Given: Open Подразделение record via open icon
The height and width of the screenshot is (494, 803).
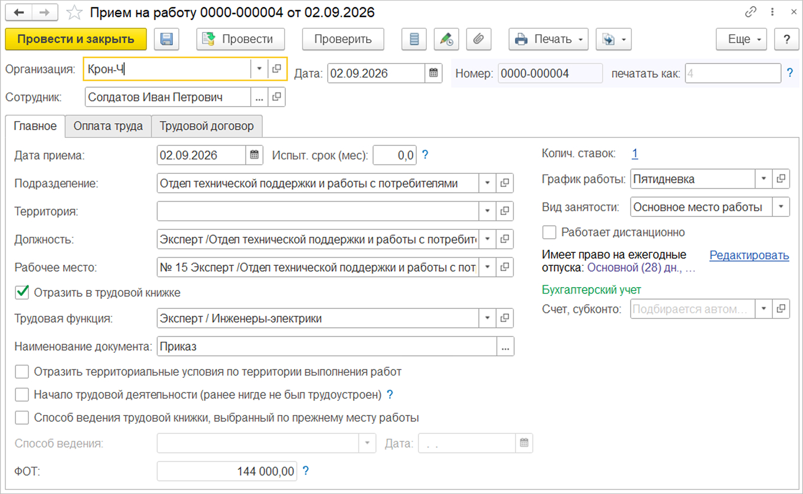Looking at the screenshot, I should [x=505, y=183].
